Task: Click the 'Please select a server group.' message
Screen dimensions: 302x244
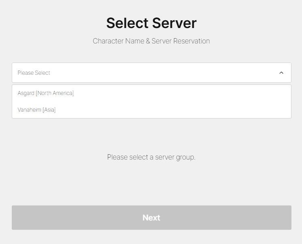Action: tap(151, 157)
